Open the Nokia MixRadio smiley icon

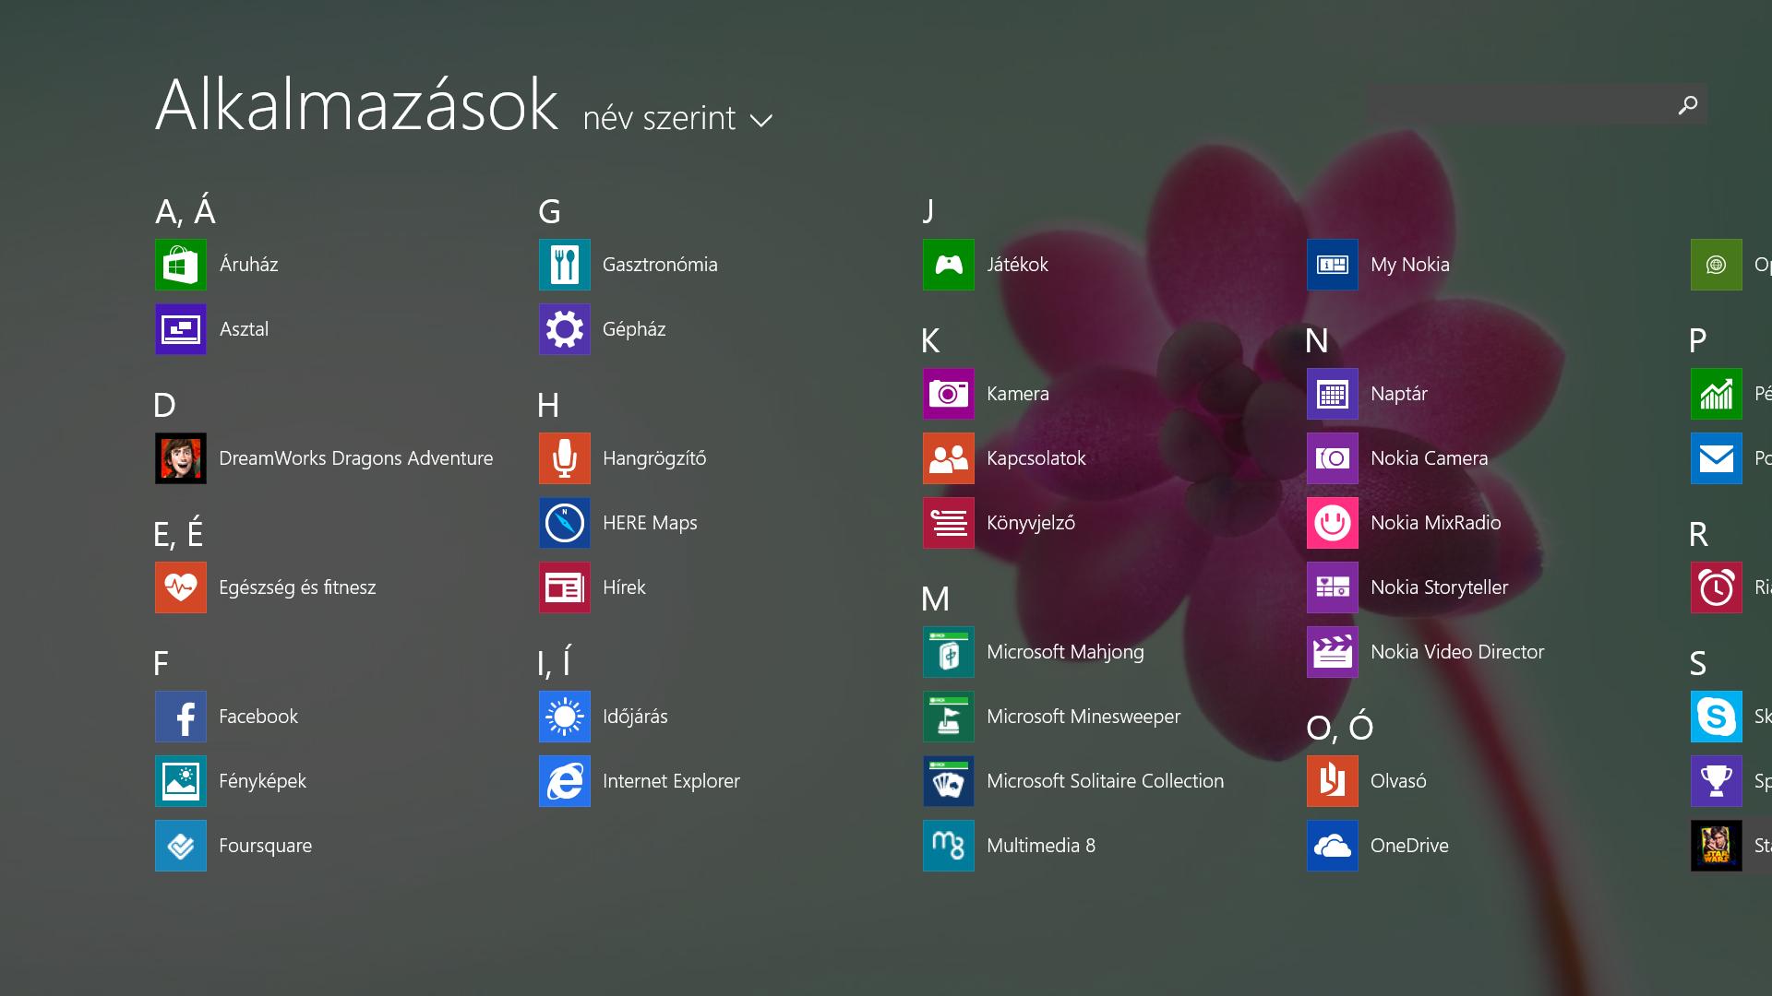point(1333,523)
